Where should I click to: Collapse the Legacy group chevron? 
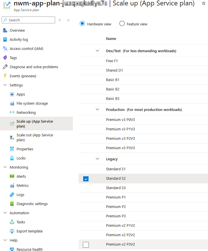[97, 159]
